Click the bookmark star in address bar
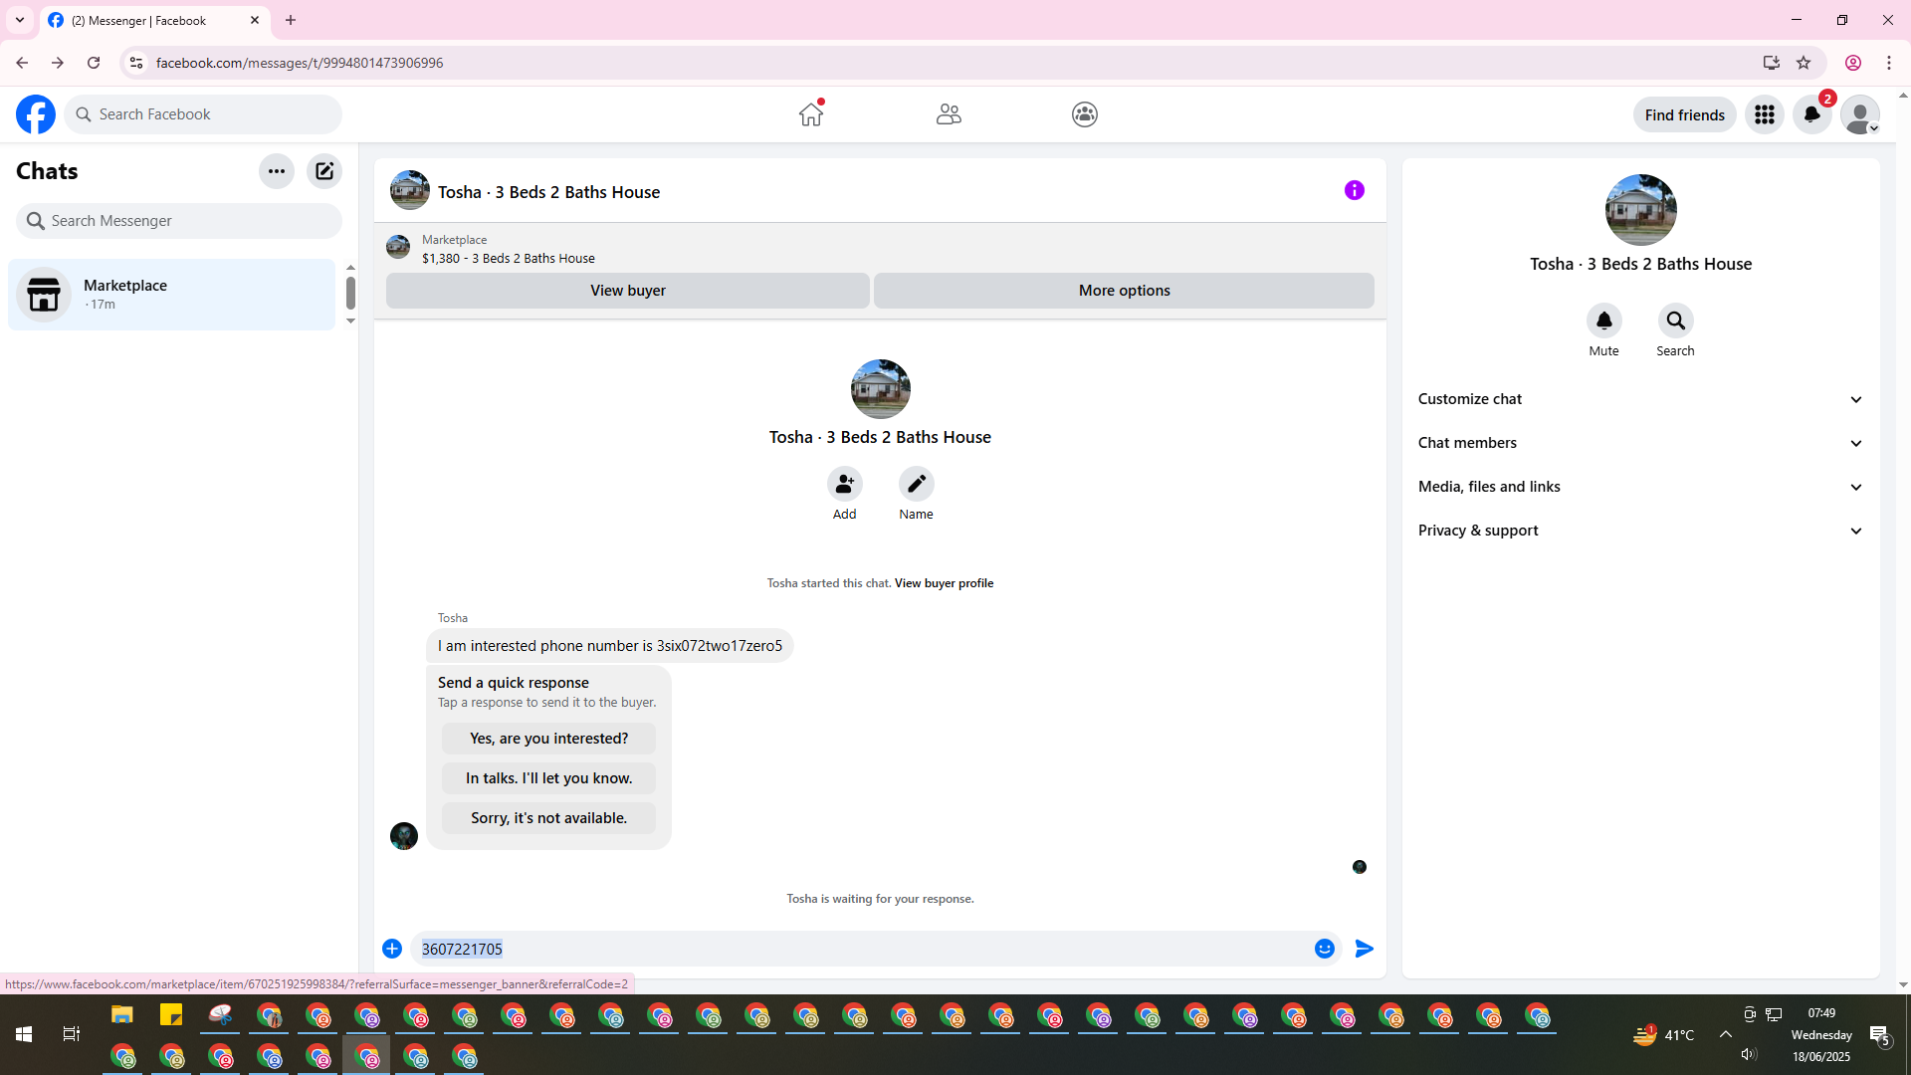The image size is (1911, 1075). [x=1804, y=63]
